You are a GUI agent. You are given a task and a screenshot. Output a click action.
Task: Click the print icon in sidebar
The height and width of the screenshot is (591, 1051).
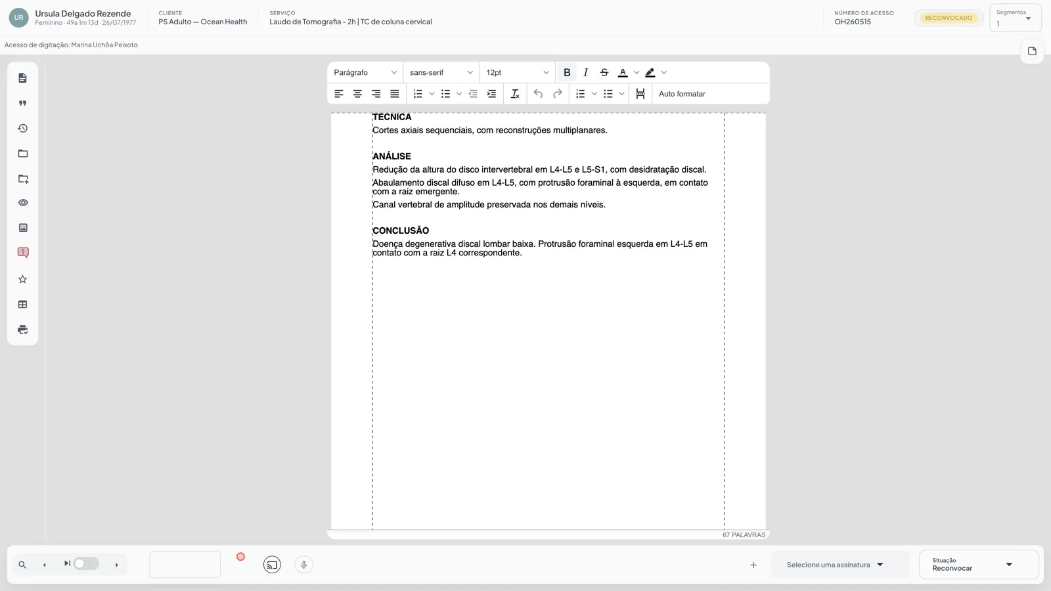[x=22, y=330]
